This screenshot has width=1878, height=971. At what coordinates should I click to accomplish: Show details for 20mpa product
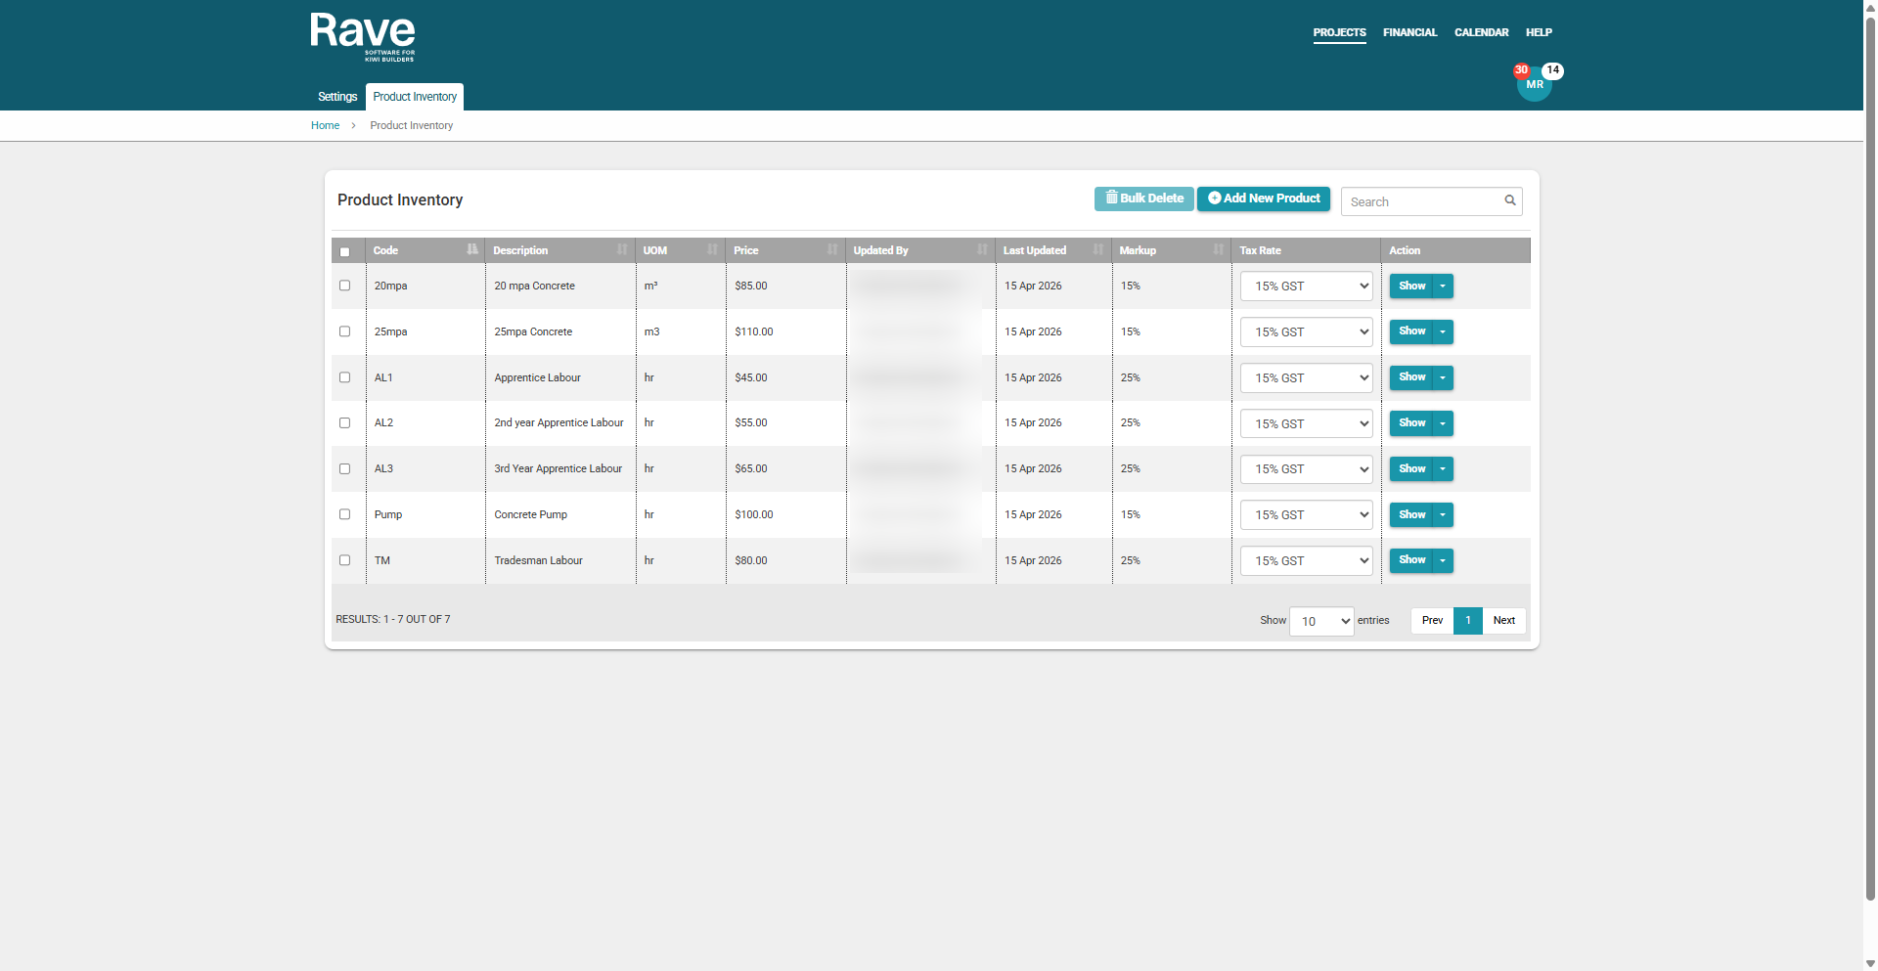pos(1411,286)
